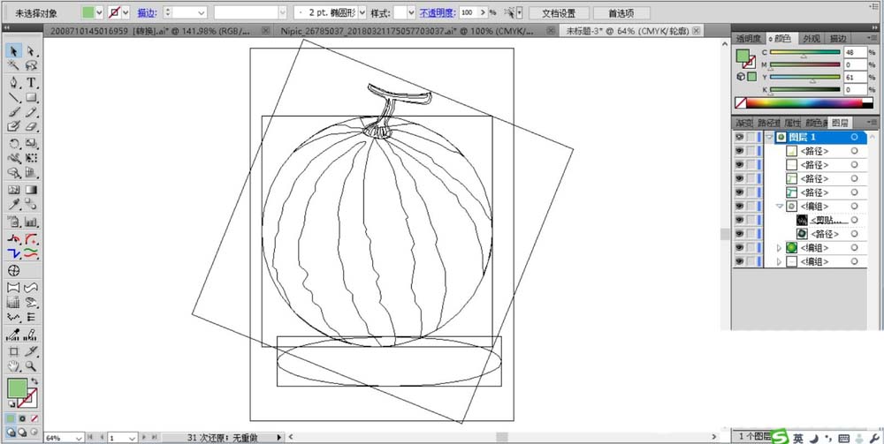Go to the next artboard arrow
This screenshot has height=444, width=884.
tap(144, 437)
